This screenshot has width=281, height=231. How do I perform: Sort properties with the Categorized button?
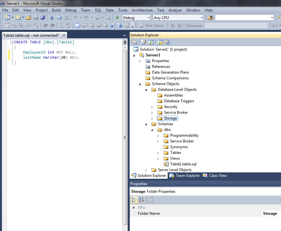coord(134,200)
